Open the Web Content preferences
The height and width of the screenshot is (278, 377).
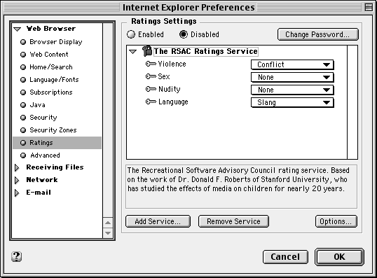tap(49, 55)
